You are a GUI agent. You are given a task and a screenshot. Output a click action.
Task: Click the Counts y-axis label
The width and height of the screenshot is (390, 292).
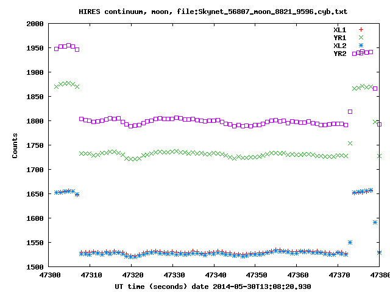(x=15, y=145)
